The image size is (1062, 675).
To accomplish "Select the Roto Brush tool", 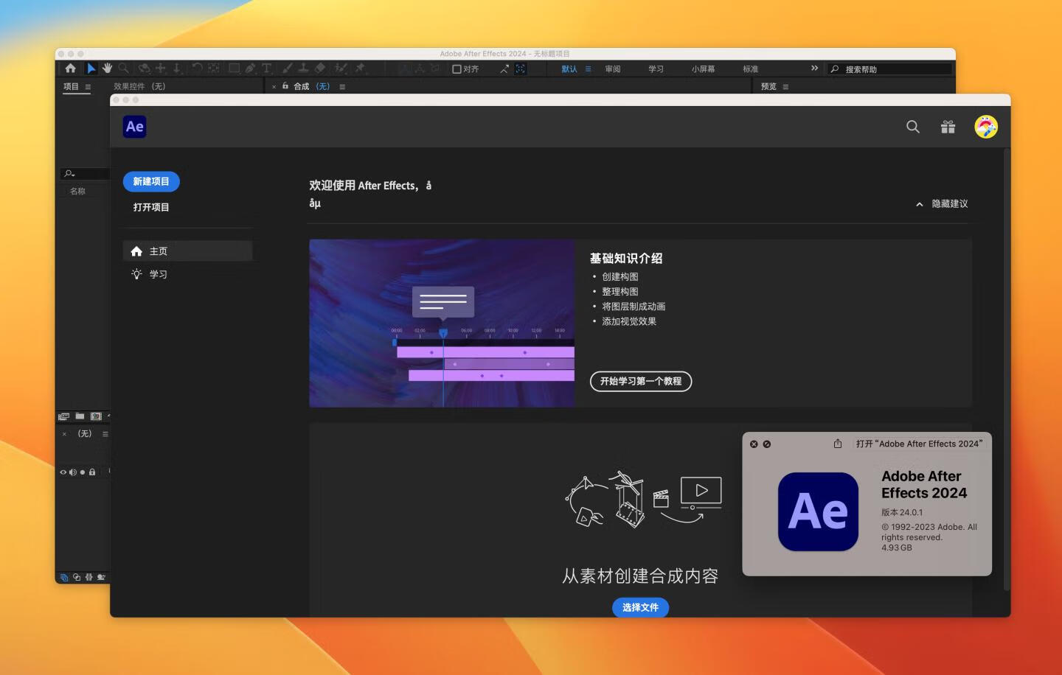I will pyautogui.click(x=341, y=69).
